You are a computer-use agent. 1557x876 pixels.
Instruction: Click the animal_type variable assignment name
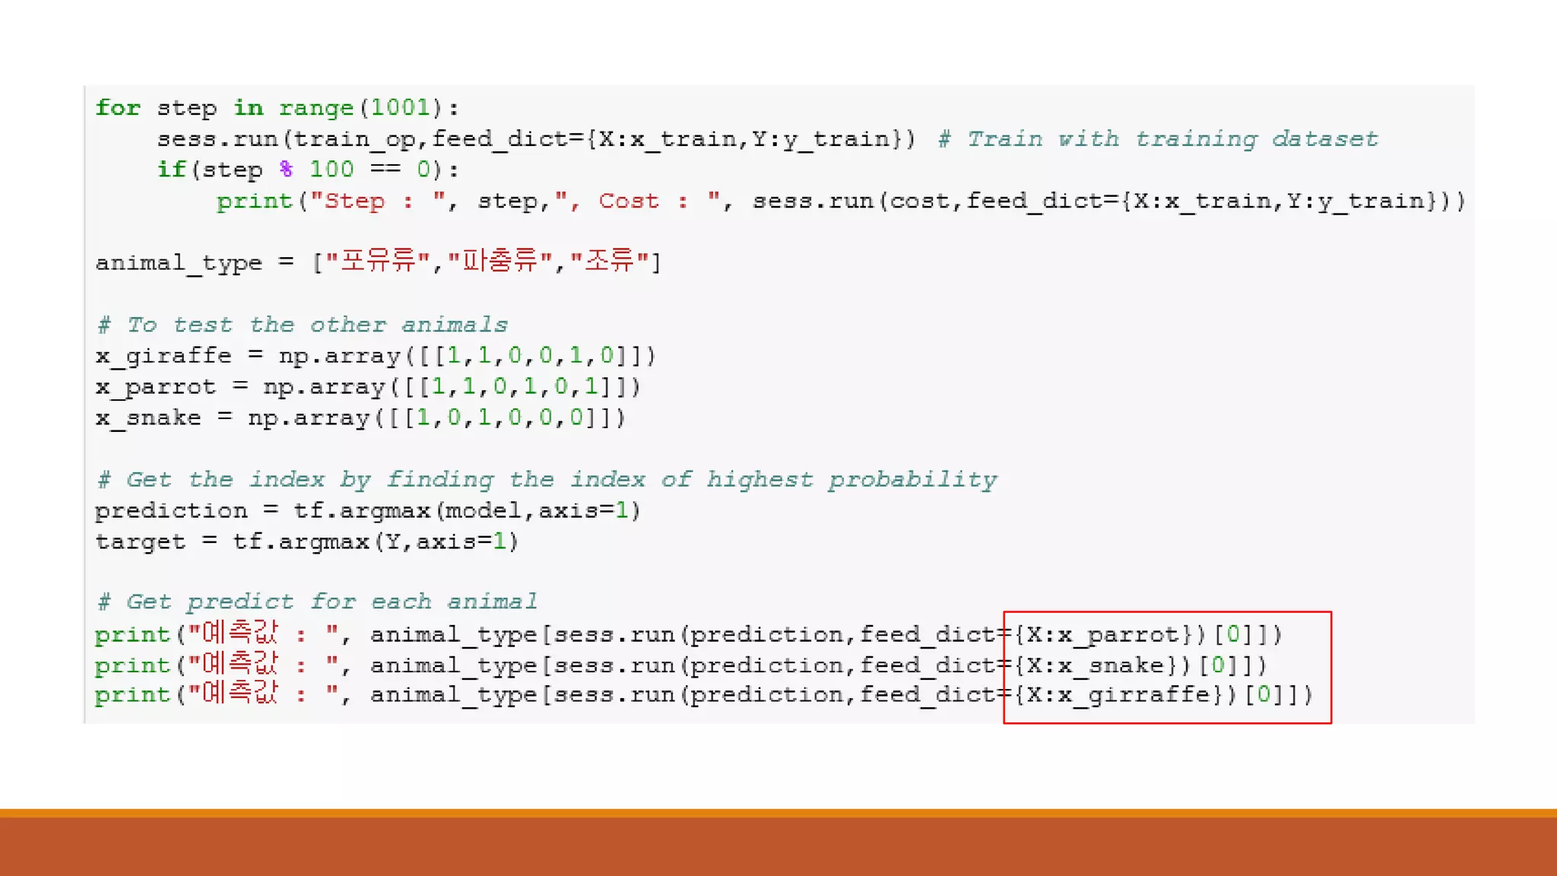pos(178,263)
